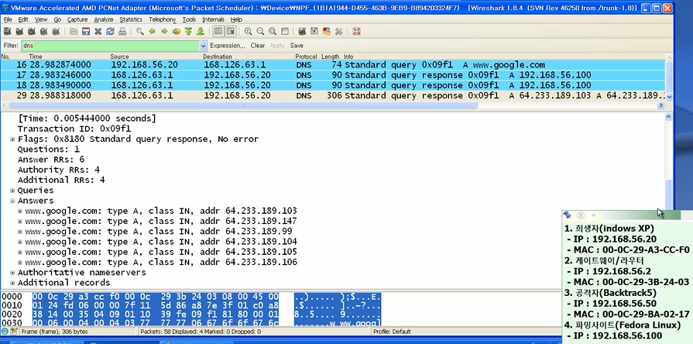Sort by the Protocol column header
This screenshot has height=344, width=693.
(306, 57)
